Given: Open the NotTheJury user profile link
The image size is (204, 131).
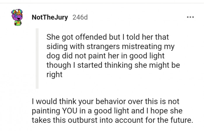Looking at the screenshot, I should click(50, 17).
